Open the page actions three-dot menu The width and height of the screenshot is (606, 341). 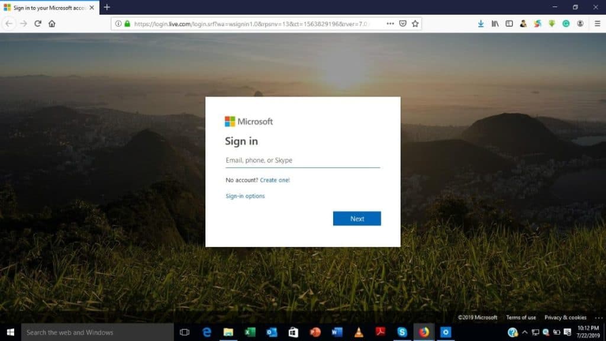coord(391,24)
